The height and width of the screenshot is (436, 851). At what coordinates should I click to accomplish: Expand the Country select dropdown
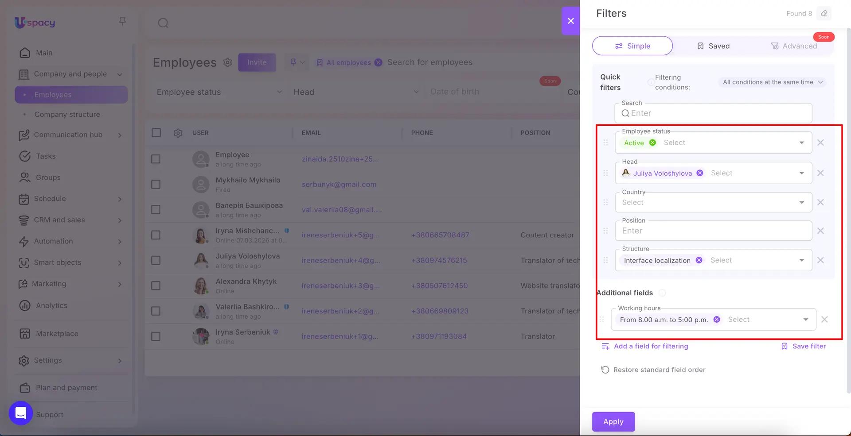801,202
